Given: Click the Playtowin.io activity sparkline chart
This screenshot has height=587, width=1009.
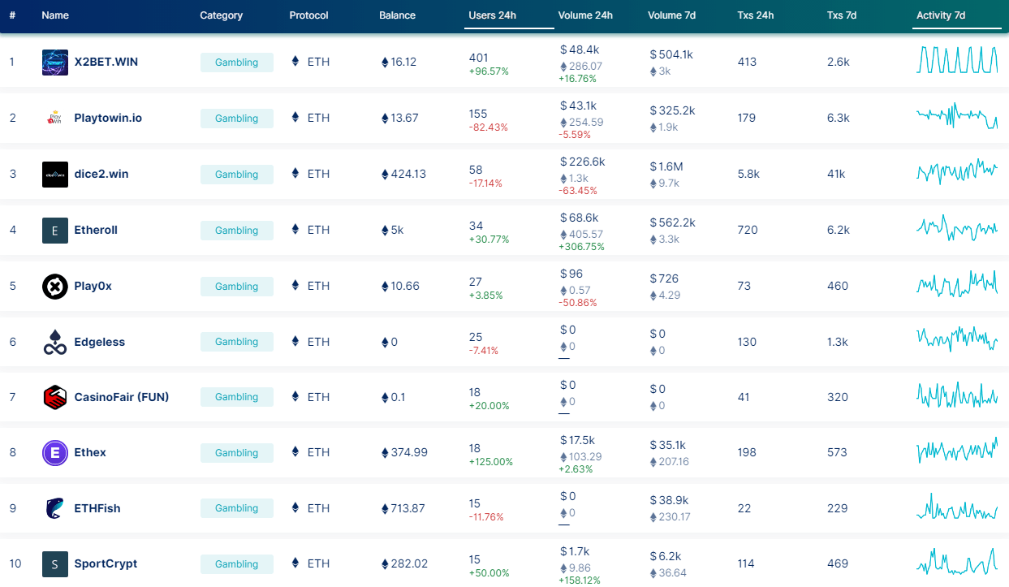Looking at the screenshot, I should coord(957,119).
